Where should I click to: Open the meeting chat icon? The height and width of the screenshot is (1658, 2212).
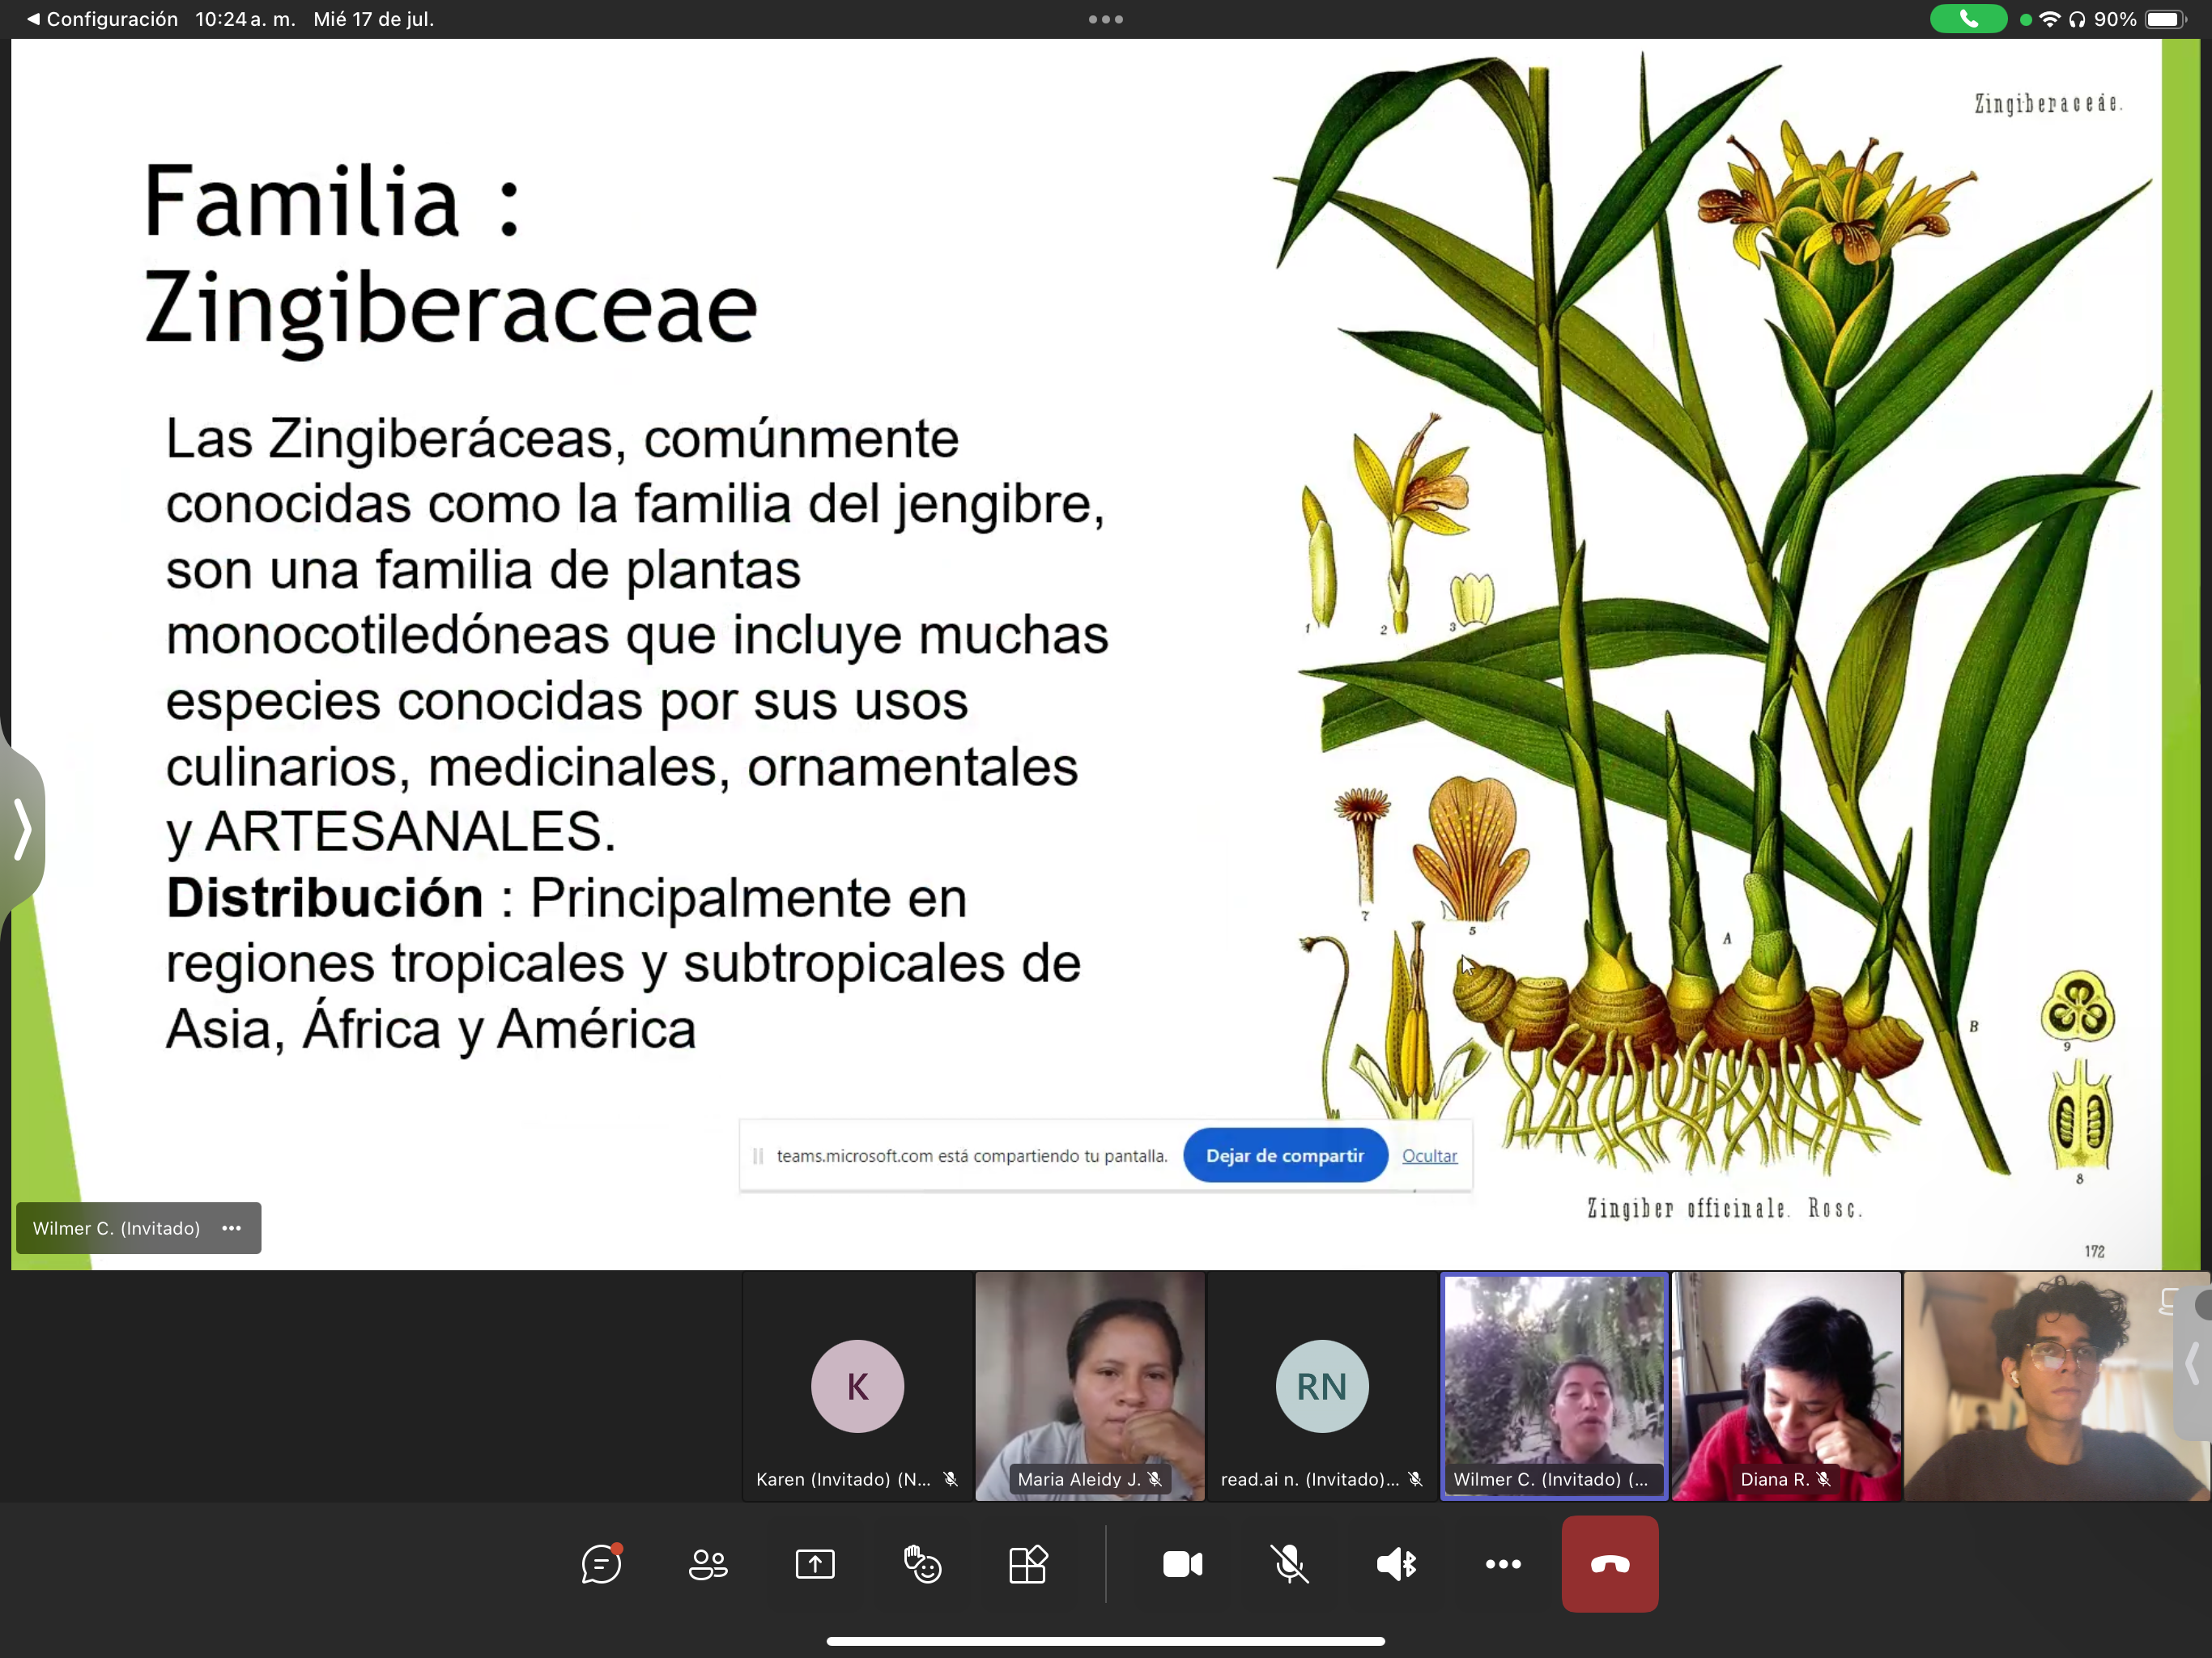click(601, 1564)
